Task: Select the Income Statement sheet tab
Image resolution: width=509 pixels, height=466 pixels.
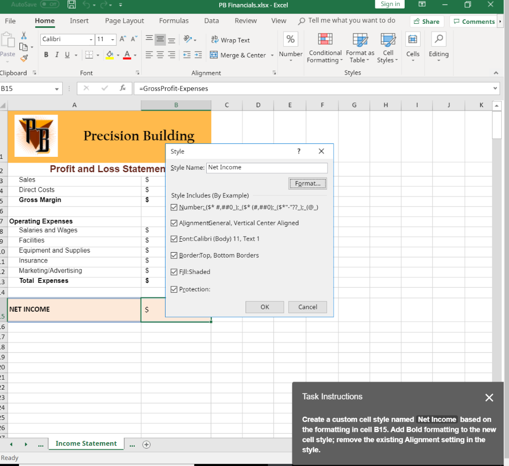Action: click(x=85, y=443)
